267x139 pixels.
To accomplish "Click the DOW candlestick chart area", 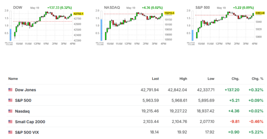I will pos(43,26).
